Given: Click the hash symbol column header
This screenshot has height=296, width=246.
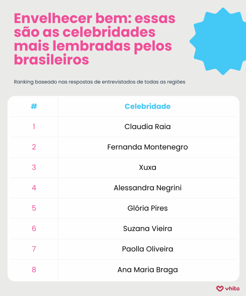Looking at the screenshot, I should tap(34, 106).
